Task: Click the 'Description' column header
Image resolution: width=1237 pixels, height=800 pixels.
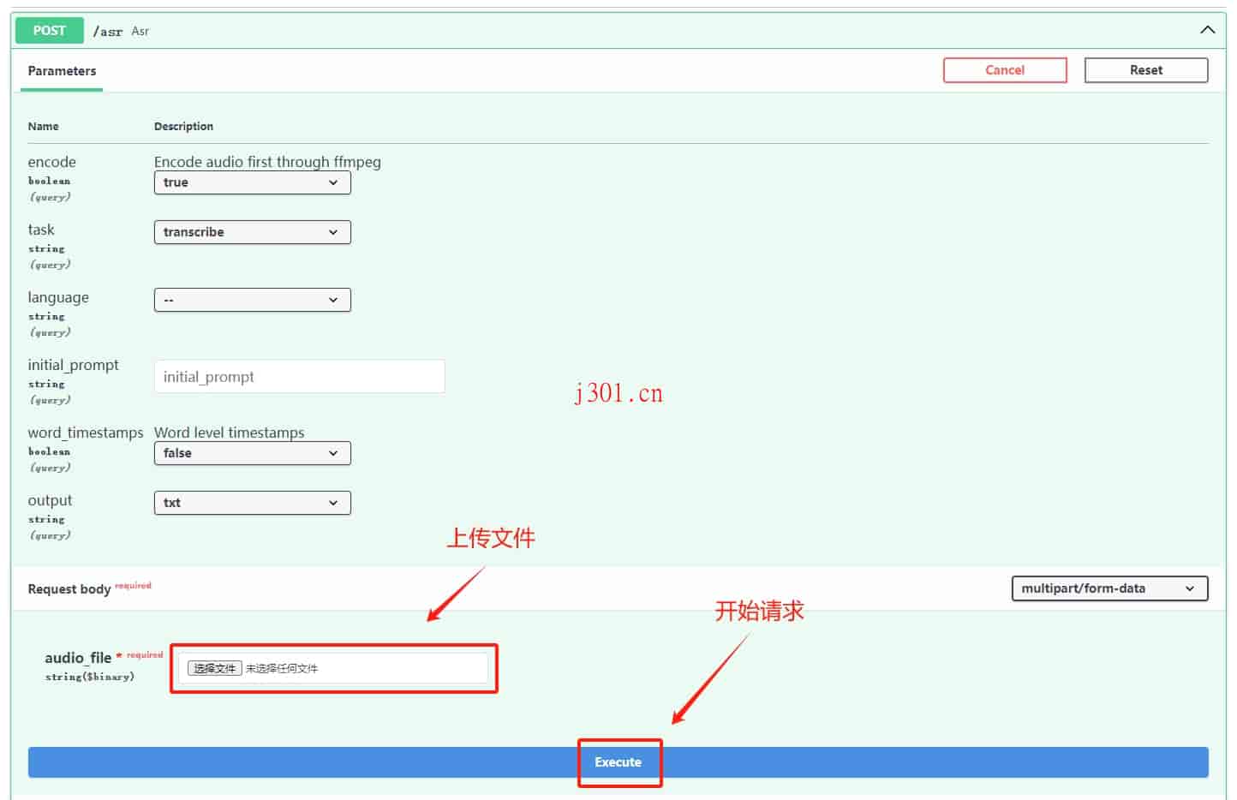Action: pos(183,126)
